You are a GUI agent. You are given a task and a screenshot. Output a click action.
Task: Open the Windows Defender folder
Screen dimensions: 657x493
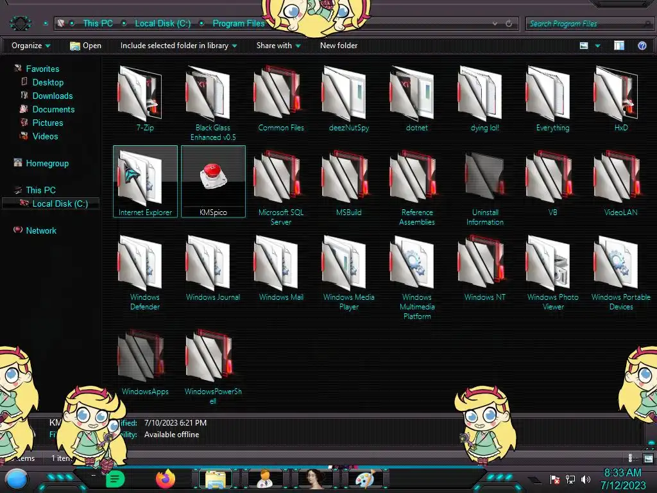click(x=145, y=272)
